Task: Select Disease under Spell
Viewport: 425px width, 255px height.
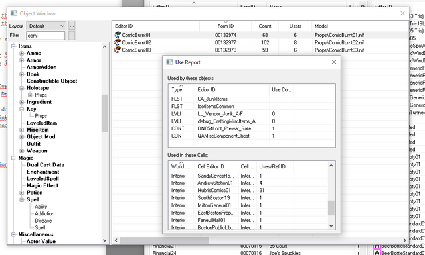Action: point(43,221)
